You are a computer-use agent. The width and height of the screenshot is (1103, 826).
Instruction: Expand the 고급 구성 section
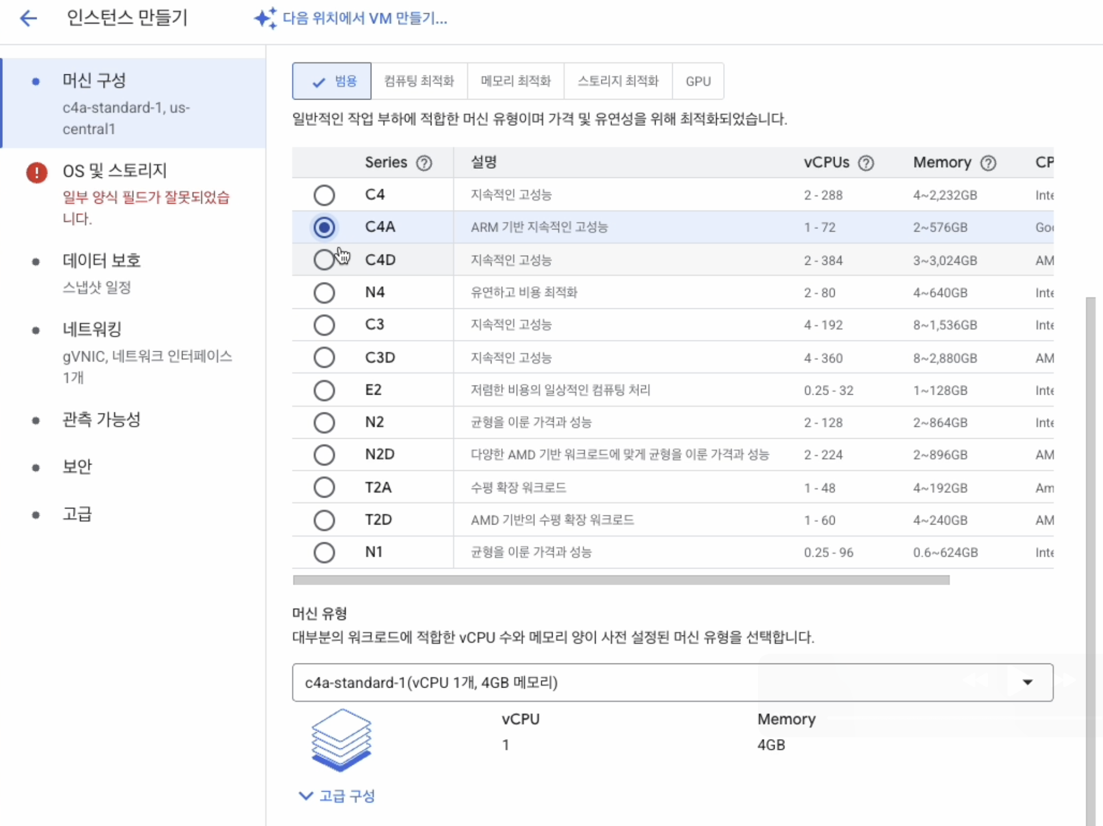click(337, 796)
